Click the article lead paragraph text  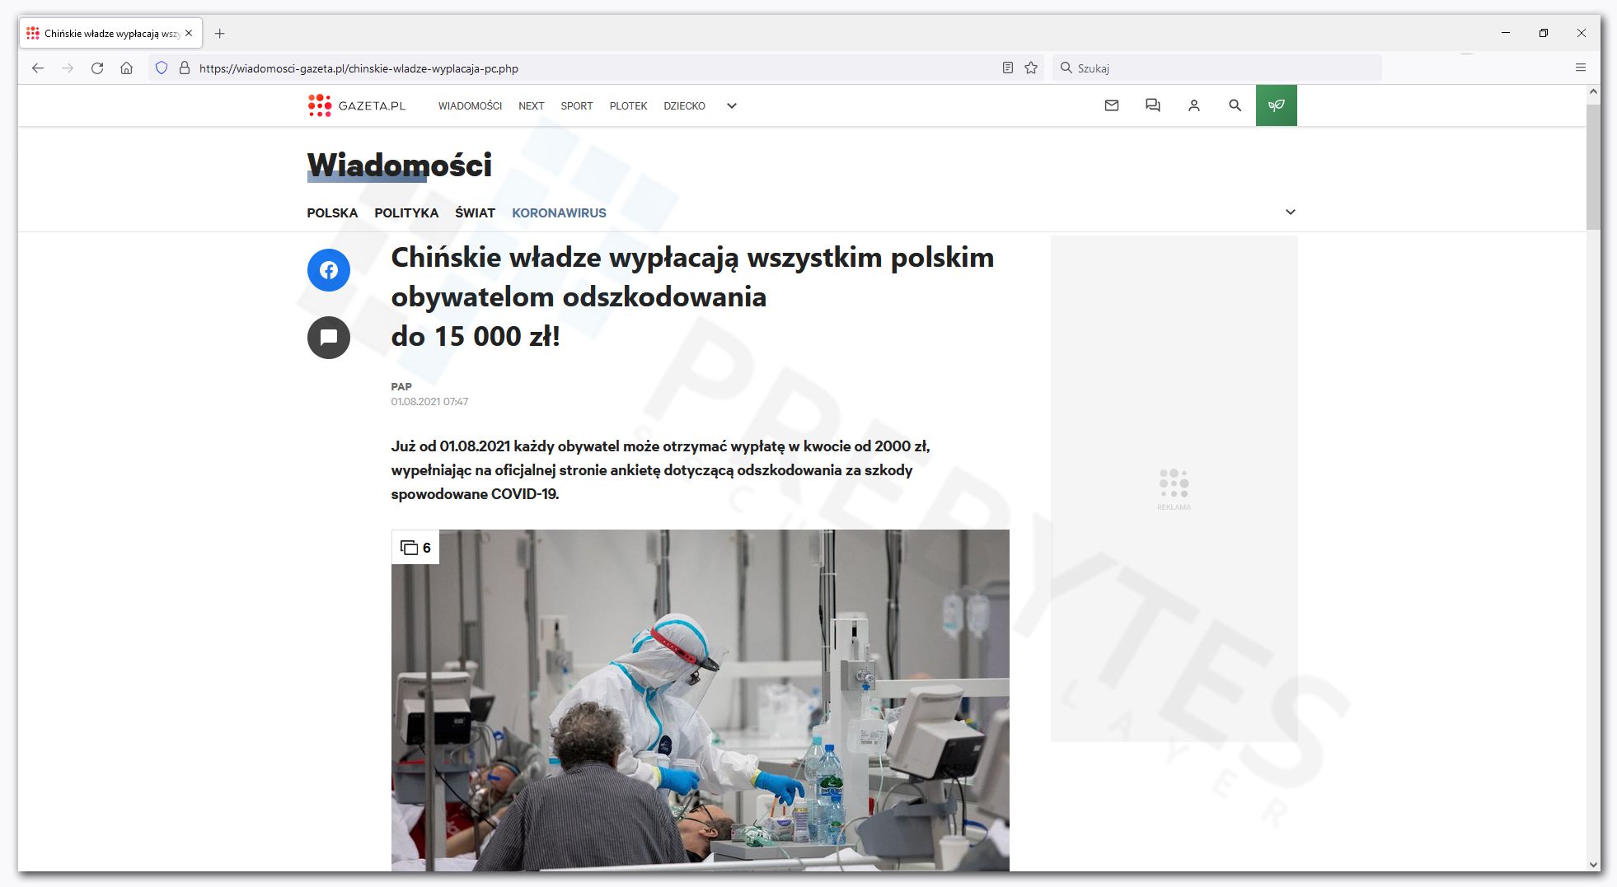click(660, 469)
